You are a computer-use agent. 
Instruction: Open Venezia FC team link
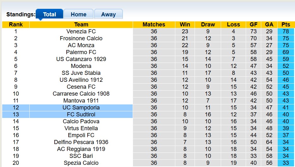(x=81, y=31)
